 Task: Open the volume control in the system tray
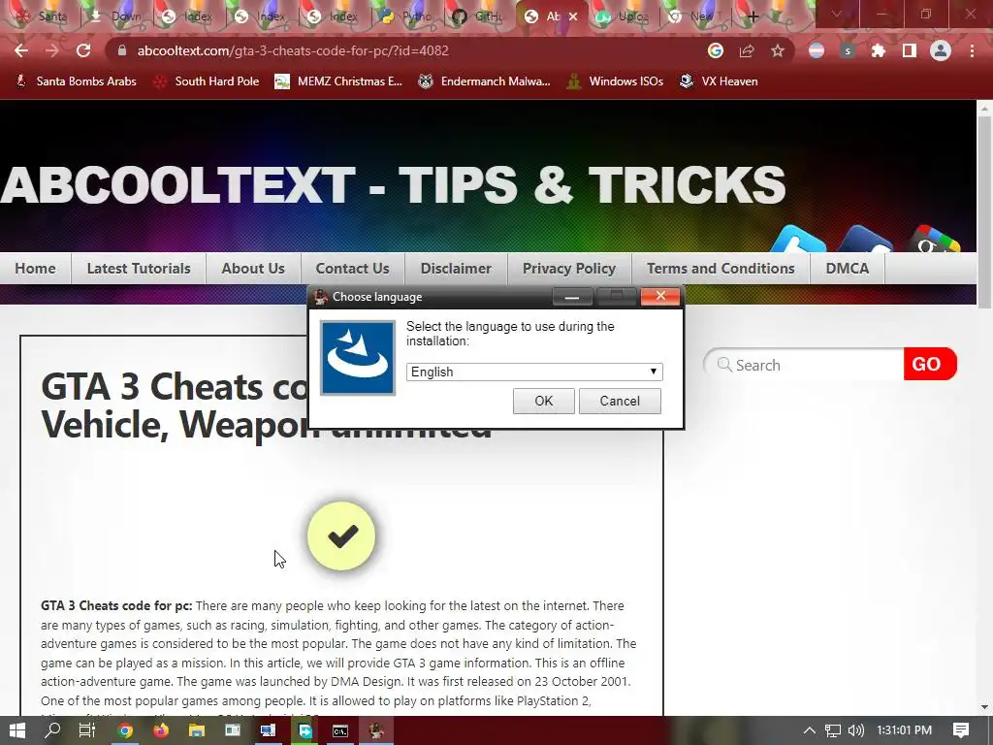tap(855, 730)
